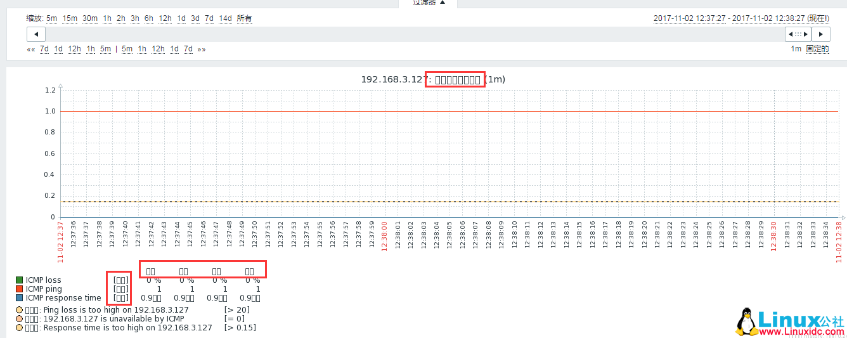Set zoom to 15m

click(x=70, y=18)
